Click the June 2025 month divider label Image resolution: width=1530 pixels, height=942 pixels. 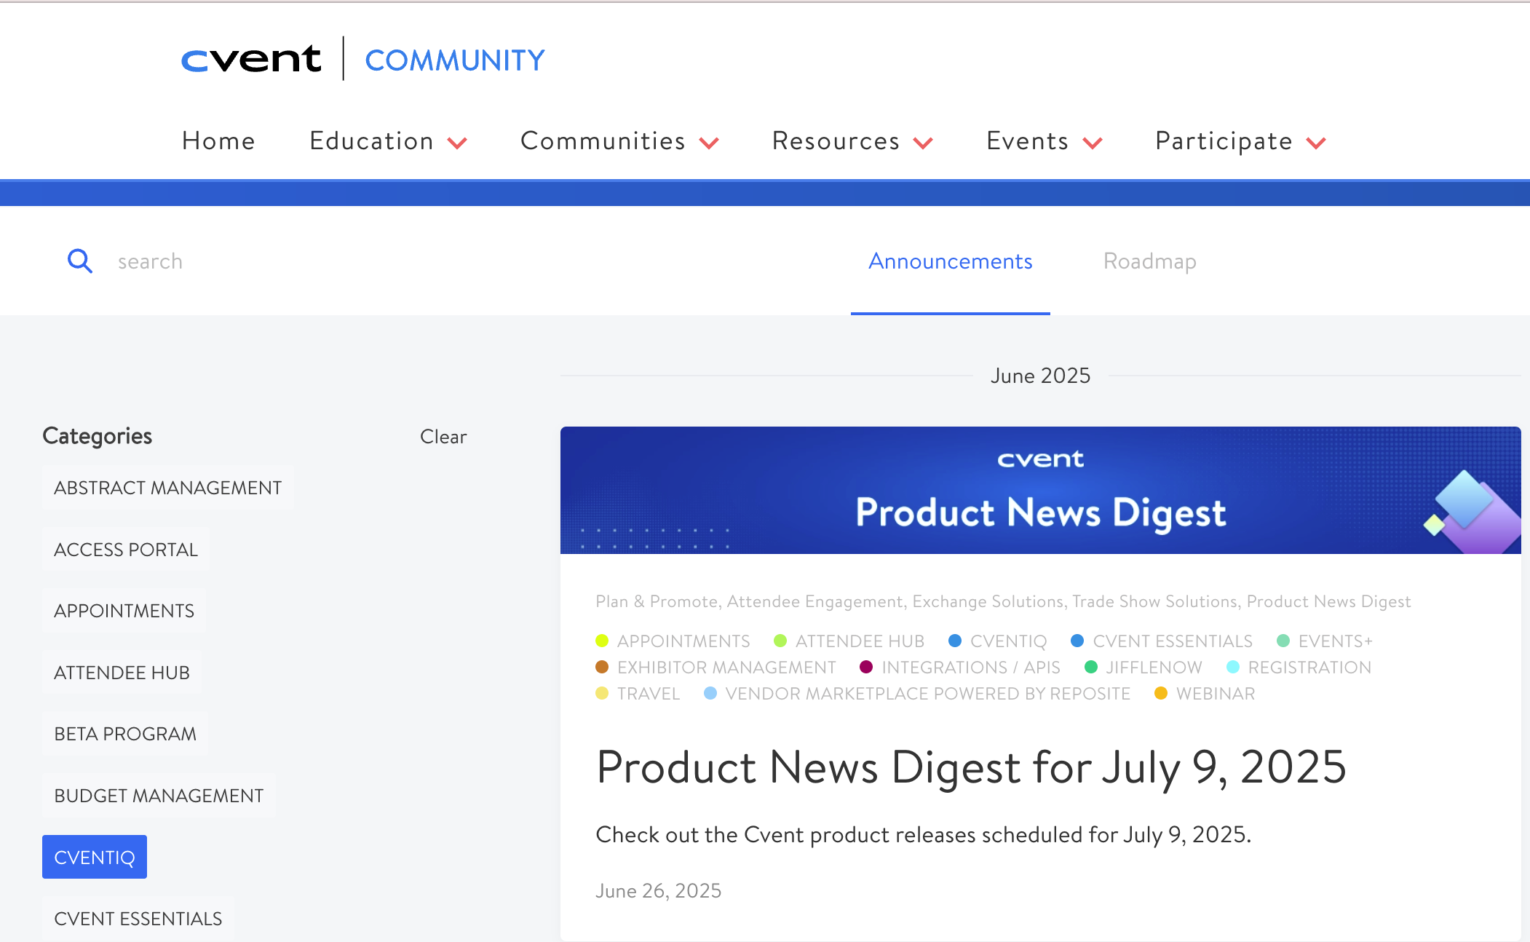(x=1040, y=376)
